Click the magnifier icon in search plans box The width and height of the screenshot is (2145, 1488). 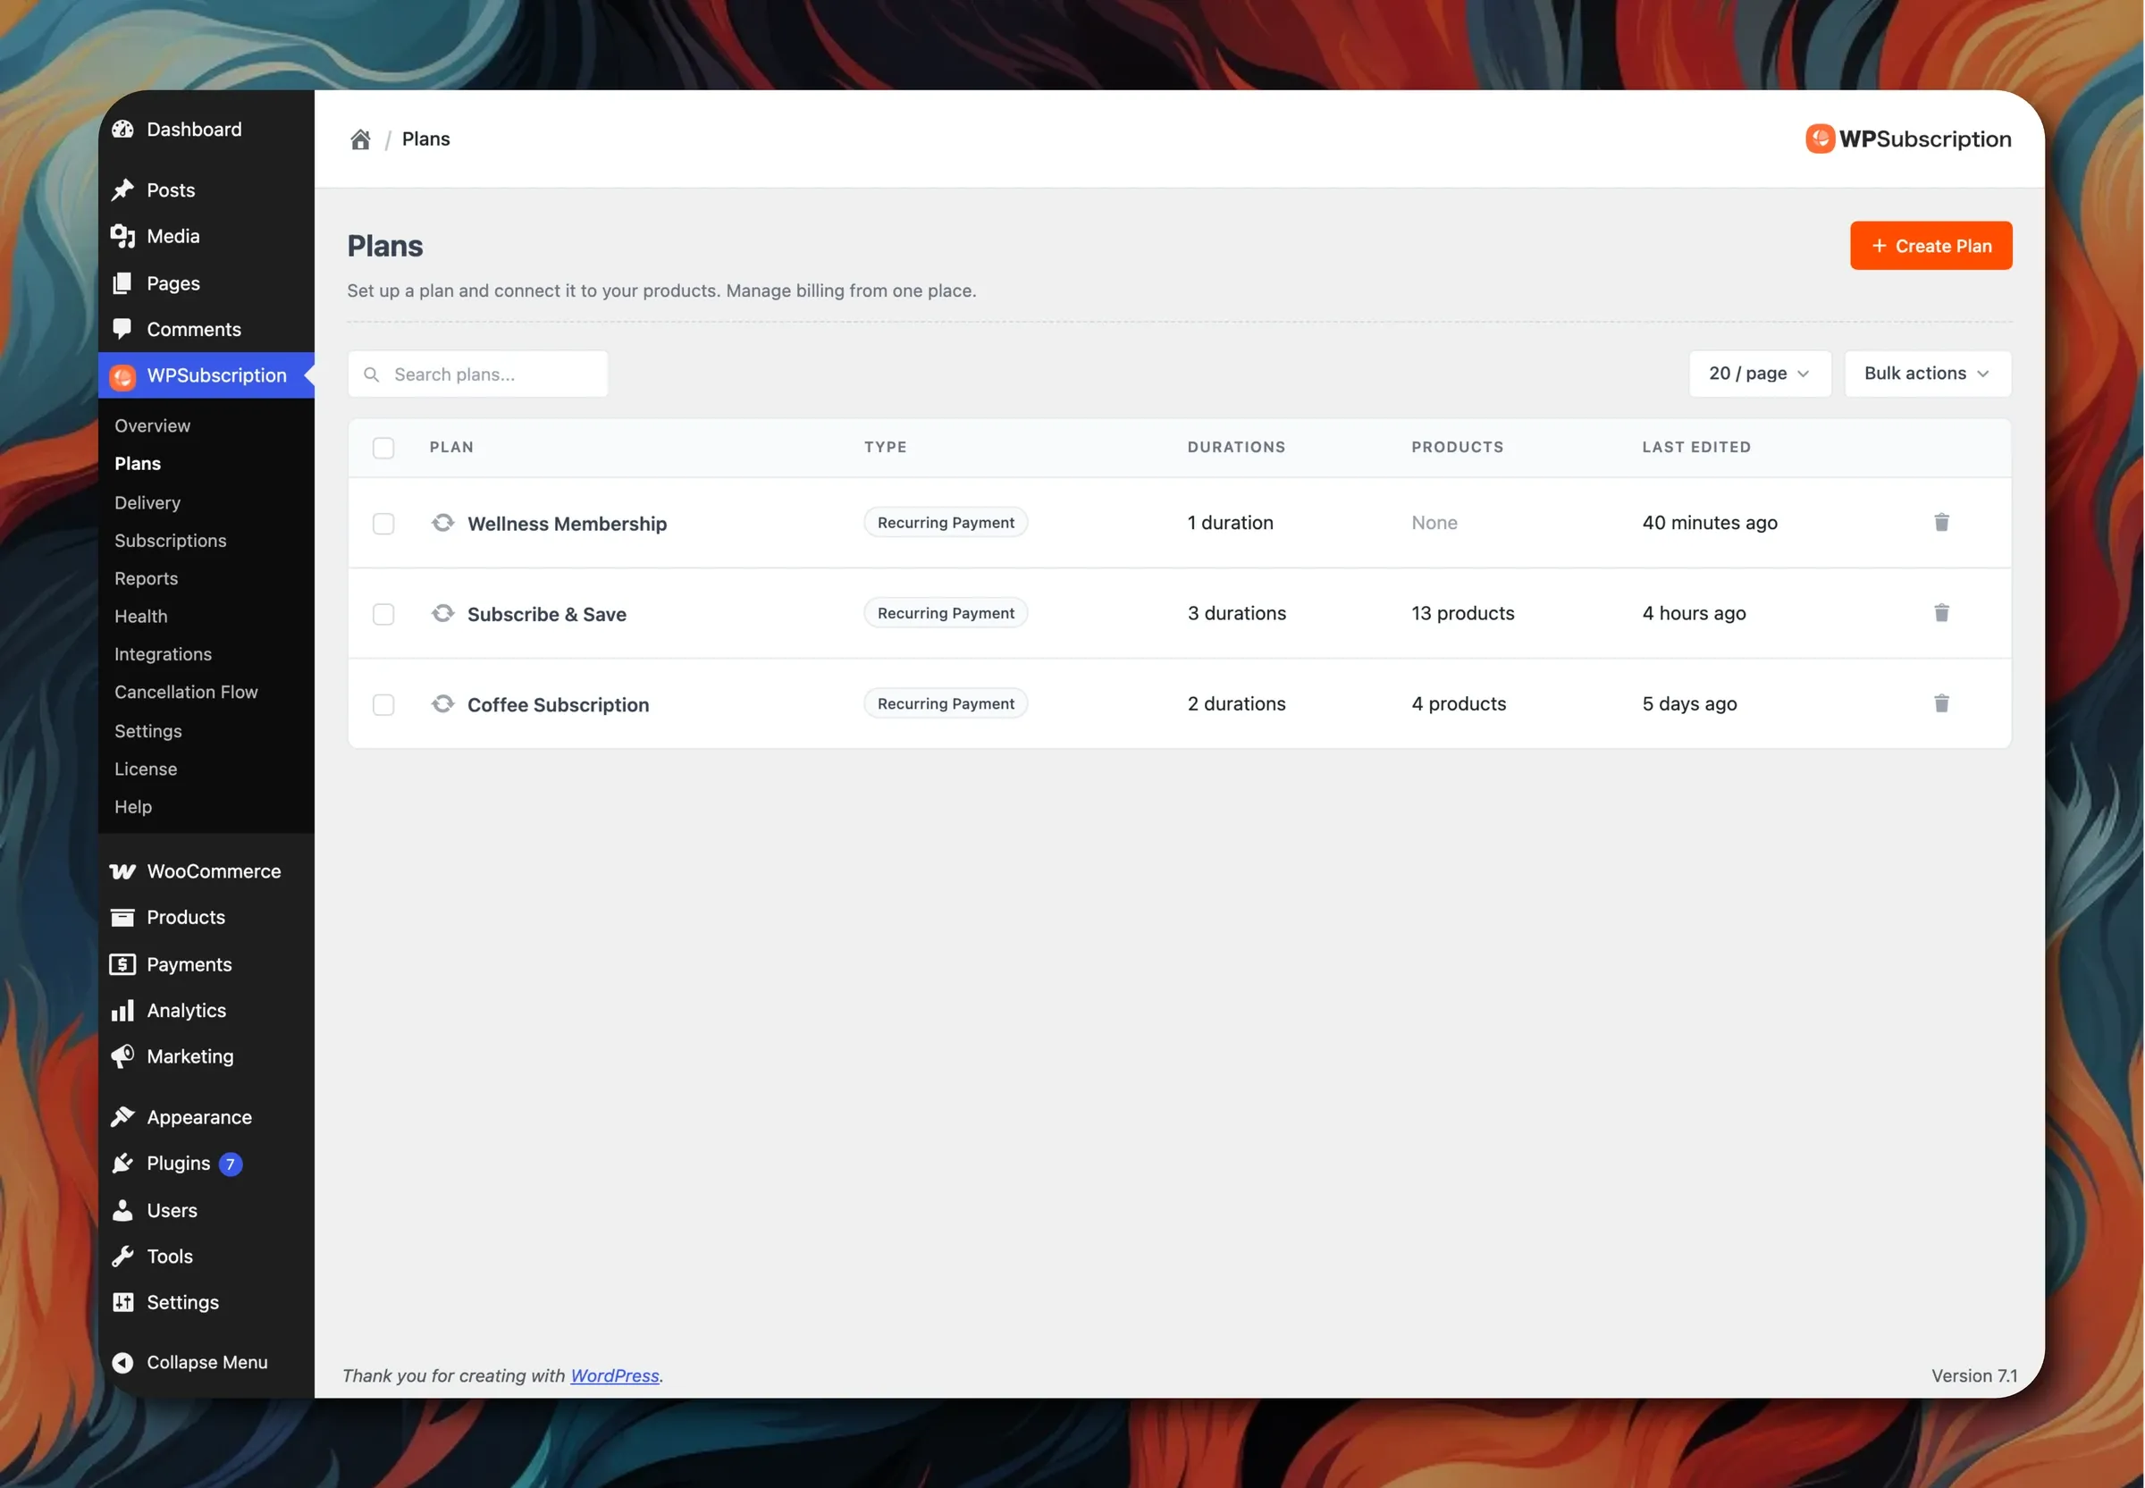(x=371, y=374)
